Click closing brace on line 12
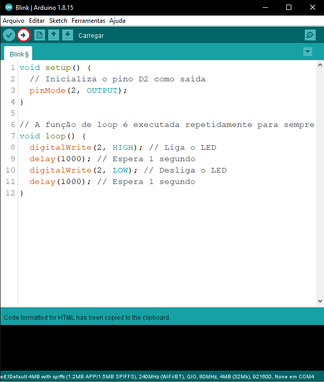The height and width of the screenshot is (382, 324). pyautogui.click(x=22, y=193)
